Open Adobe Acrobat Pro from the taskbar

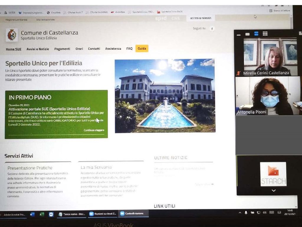(x=13, y=215)
